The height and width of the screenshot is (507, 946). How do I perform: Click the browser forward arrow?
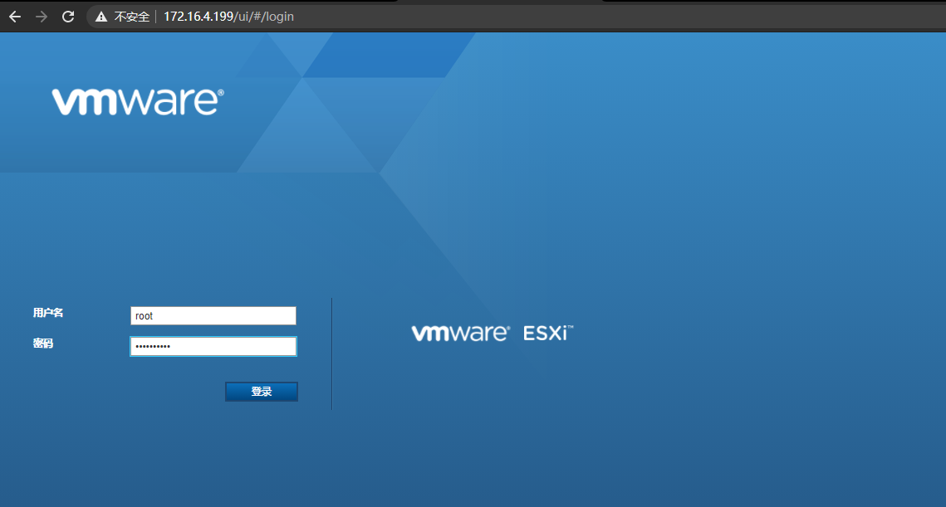coord(42,17)
